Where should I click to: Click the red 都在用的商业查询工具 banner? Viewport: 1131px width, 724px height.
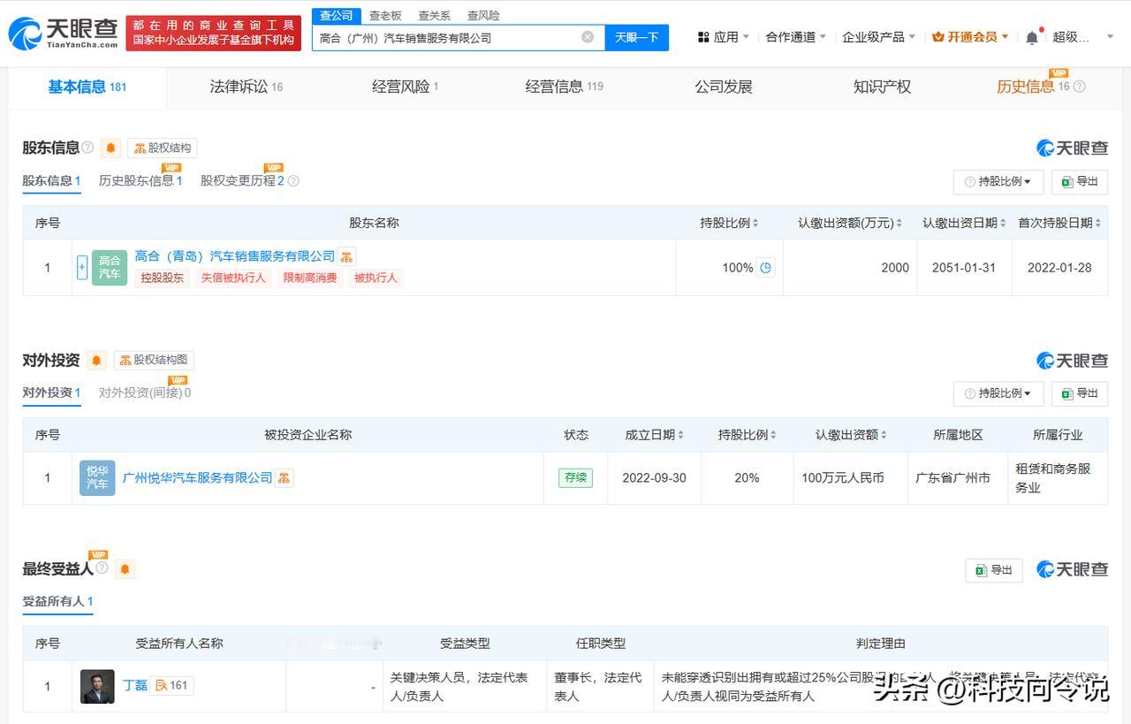click(214, 34)
